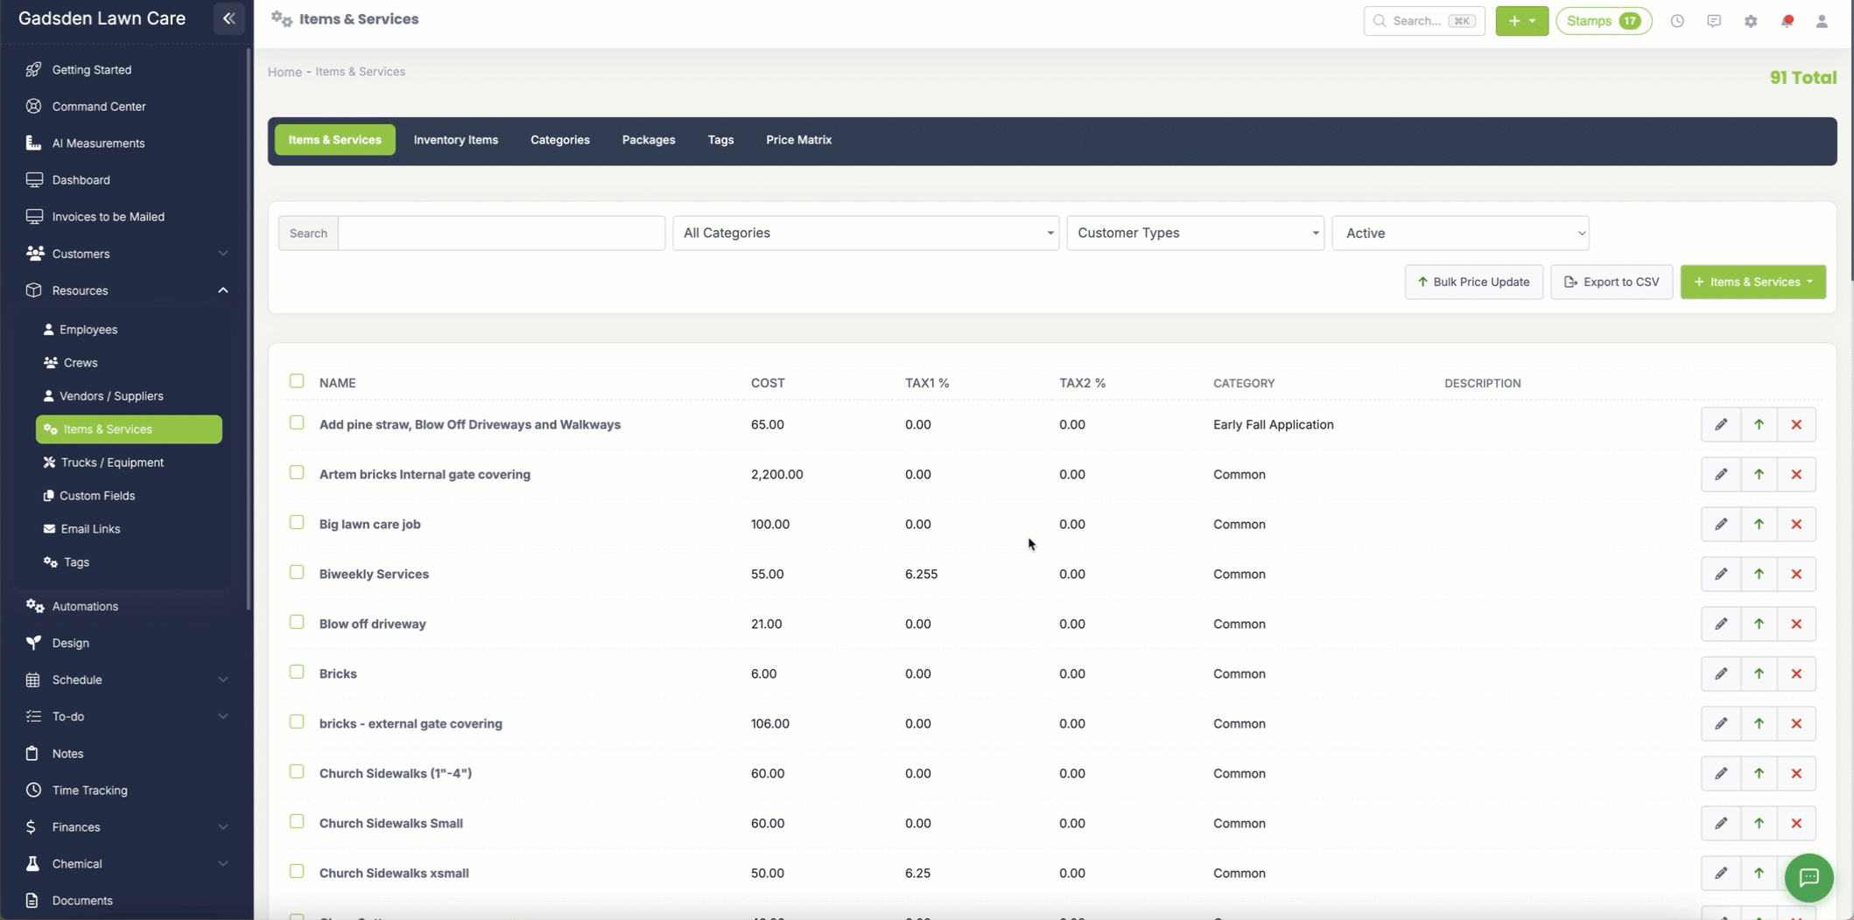Check the Bricks row checkbox
Screen dimensions: 1854x920
click(297, 673)
